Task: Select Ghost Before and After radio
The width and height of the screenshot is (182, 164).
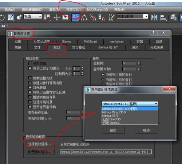Action: (103, 84)
